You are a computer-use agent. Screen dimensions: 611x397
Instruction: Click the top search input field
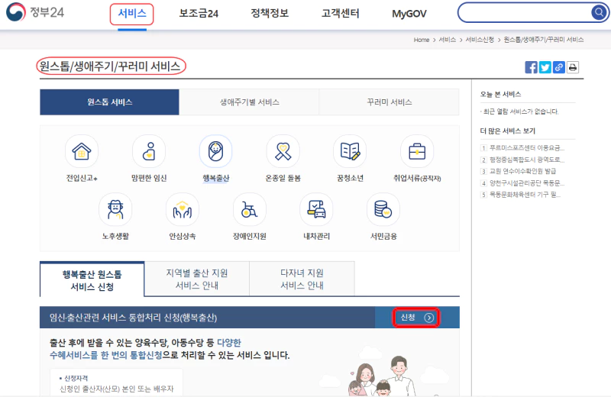(x=525, y=12)
